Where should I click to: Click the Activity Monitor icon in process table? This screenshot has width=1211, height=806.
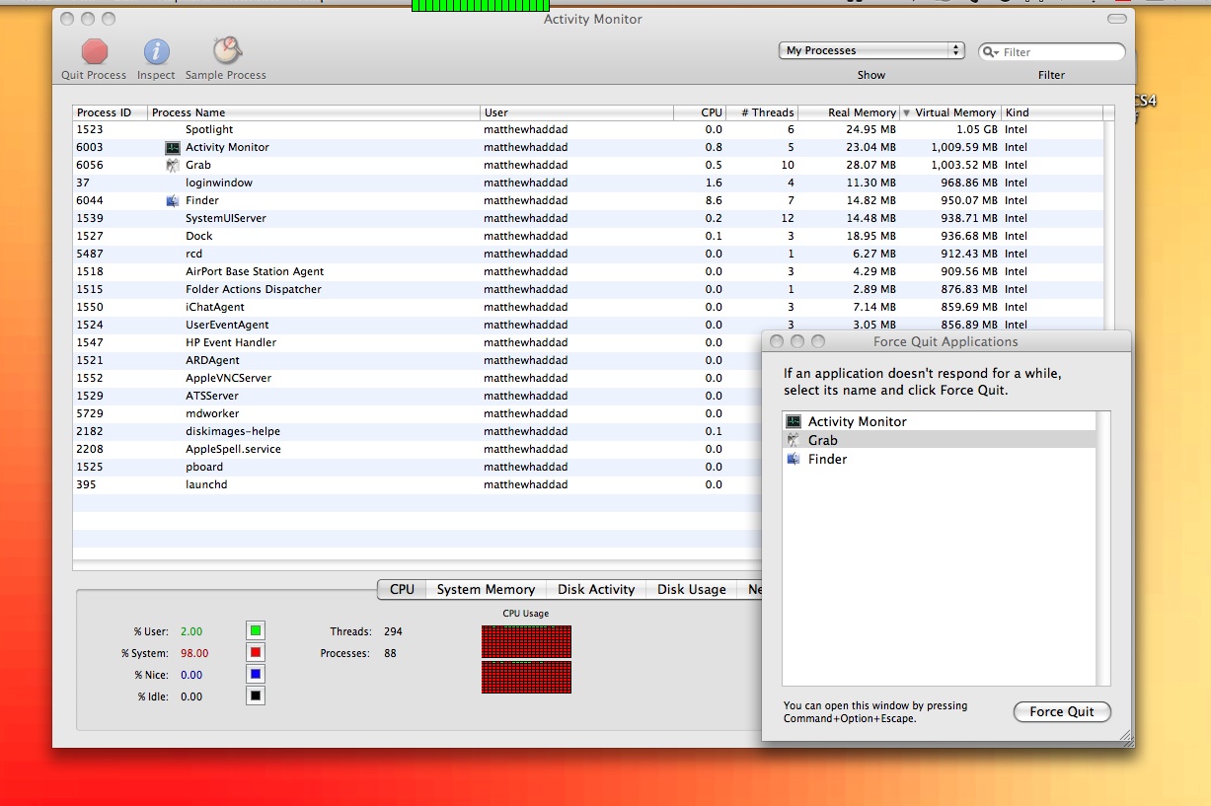pyautogui.click(x=173, y=147)
